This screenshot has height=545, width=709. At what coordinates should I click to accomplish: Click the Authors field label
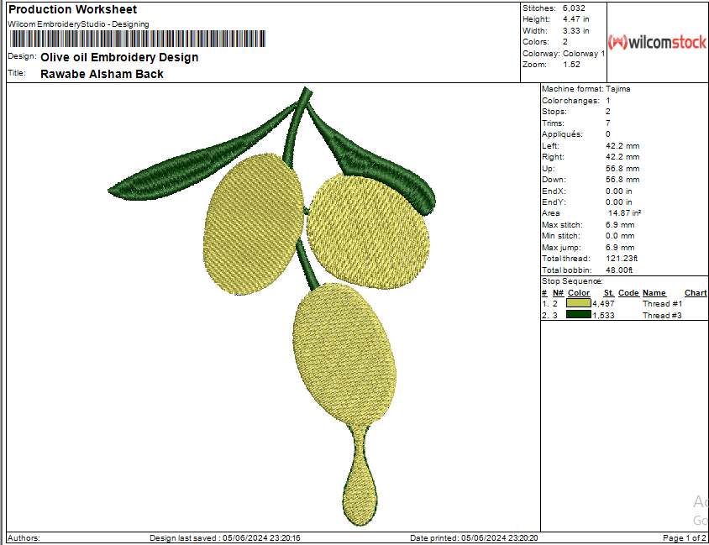pyautogui.click(x=24, y=537)
